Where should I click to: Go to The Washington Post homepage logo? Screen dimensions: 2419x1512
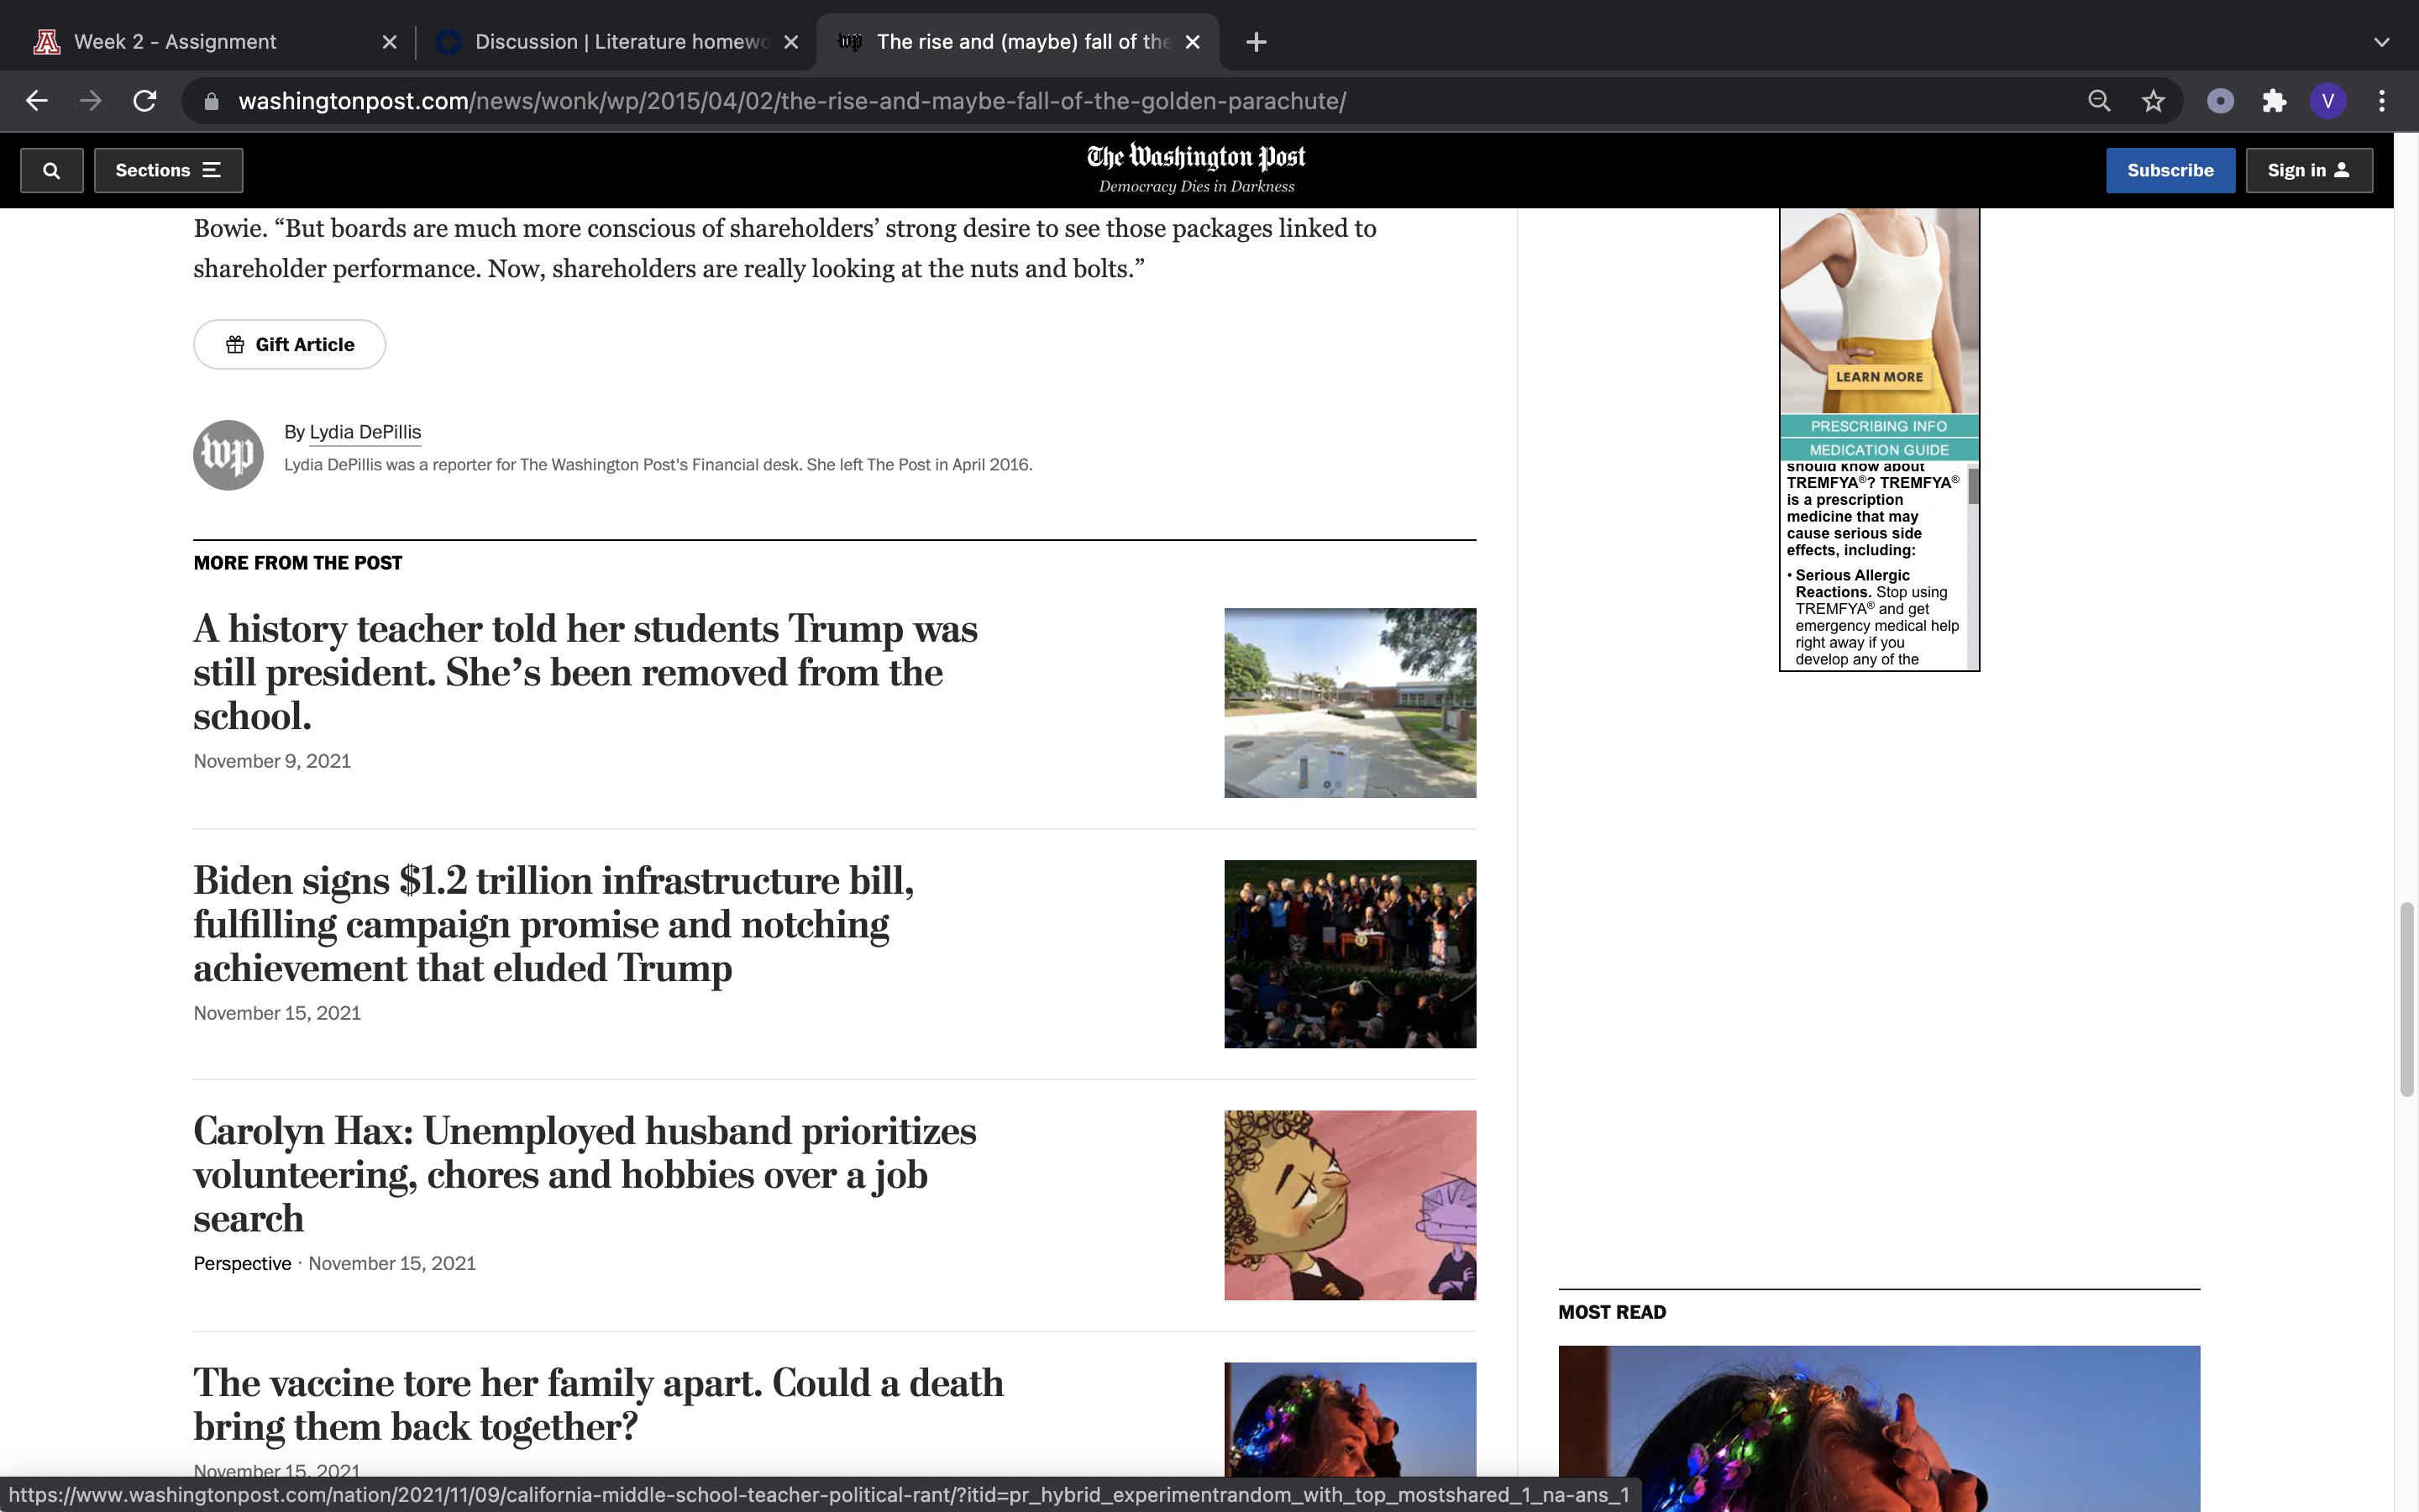click(1197, 158)
